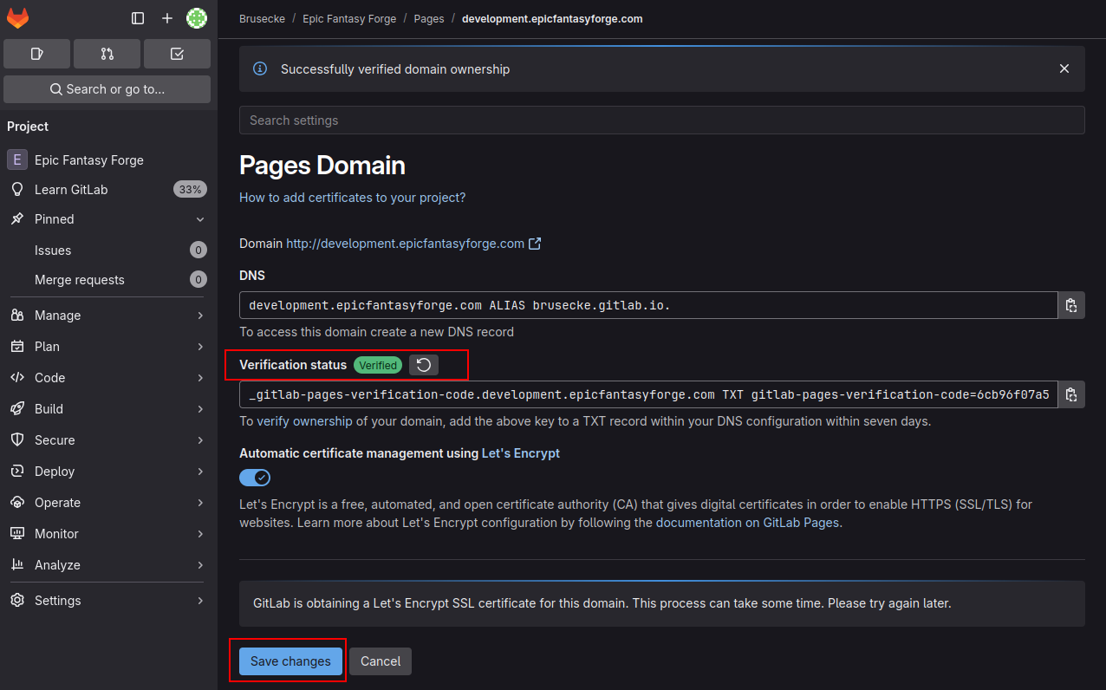Collapse the Pinned section chevron
Viewport: 1106px width, 690px height.
(200, 219)
